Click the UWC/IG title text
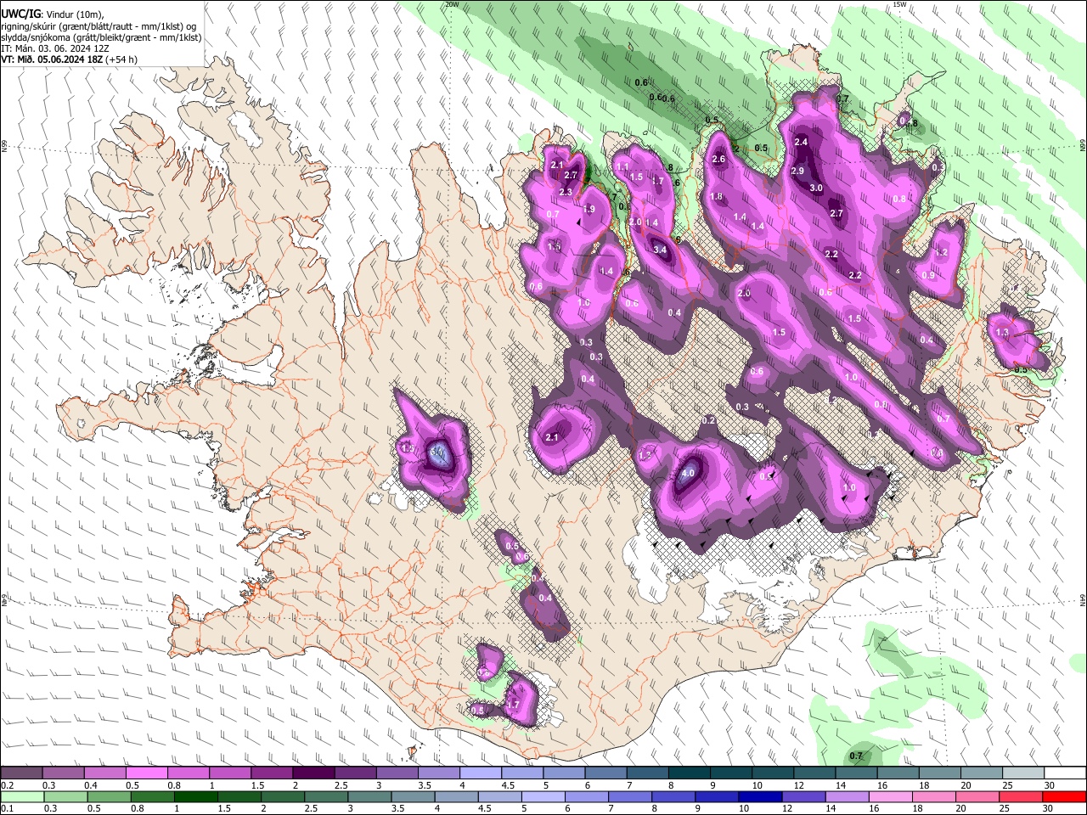Screen dimensions: 1087x815 click(x=20, y=14)
